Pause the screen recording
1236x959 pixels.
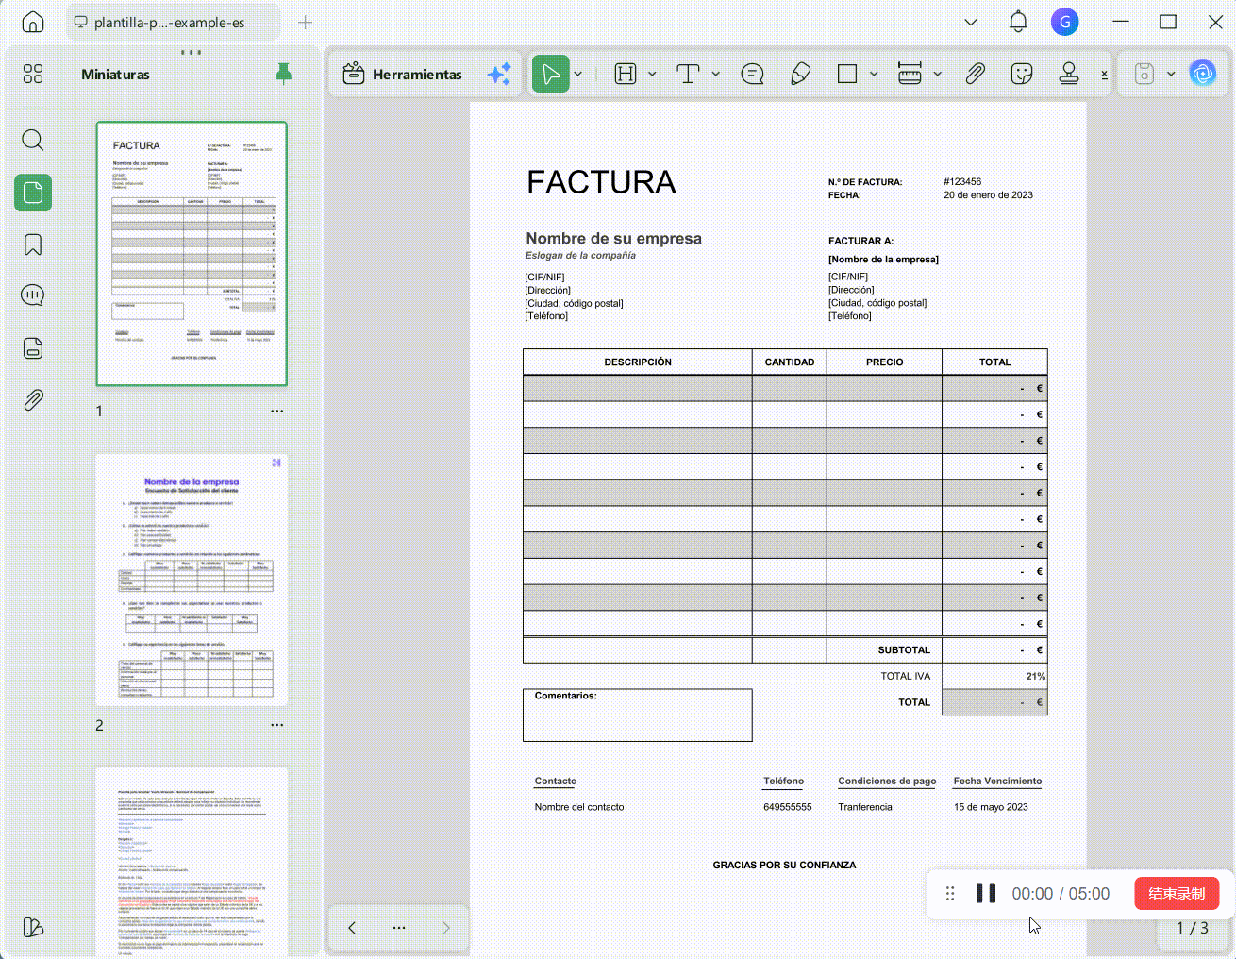click(x=986, y=893)
